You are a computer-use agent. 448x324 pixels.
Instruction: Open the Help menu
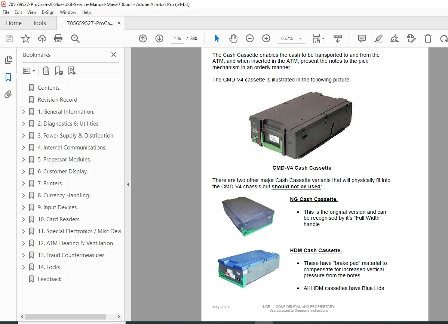click(x=86, y=12)
